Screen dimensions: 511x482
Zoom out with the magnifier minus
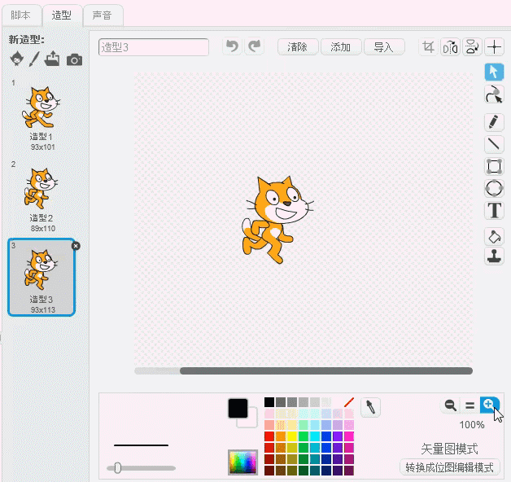[x=451, y=405]
